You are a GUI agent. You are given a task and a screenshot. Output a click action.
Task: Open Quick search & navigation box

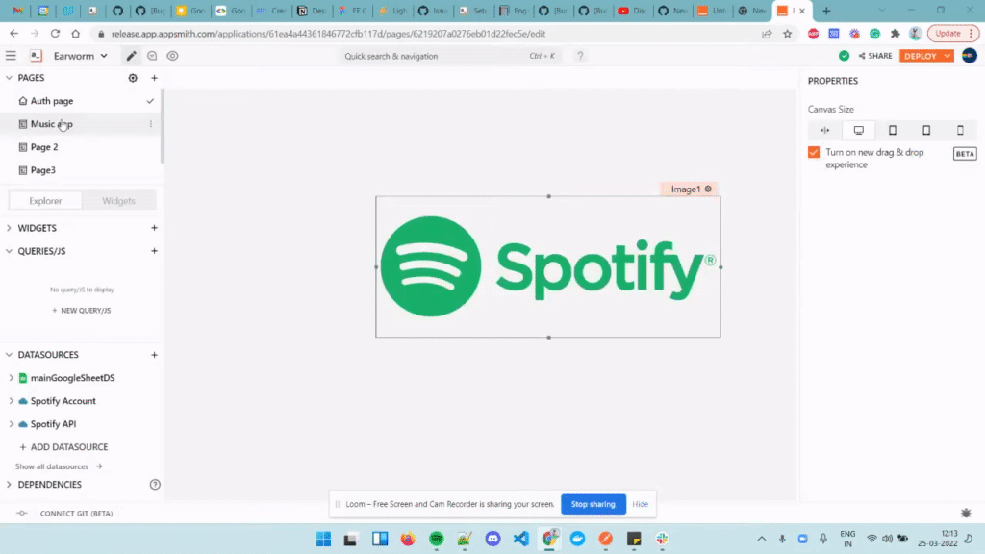pos(449,56)
